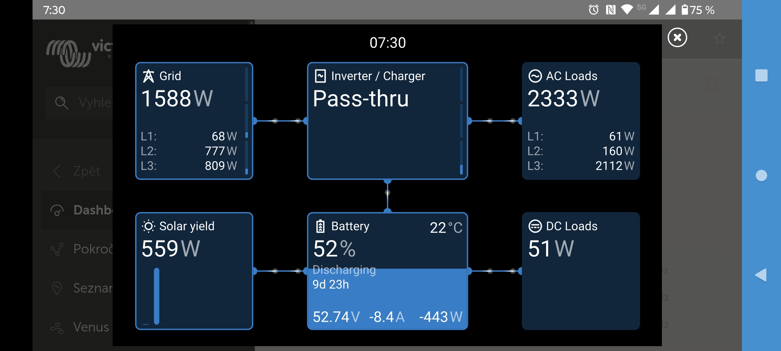Click the Grid pylon icon
The image size is (781, 351).
point(148,76)
